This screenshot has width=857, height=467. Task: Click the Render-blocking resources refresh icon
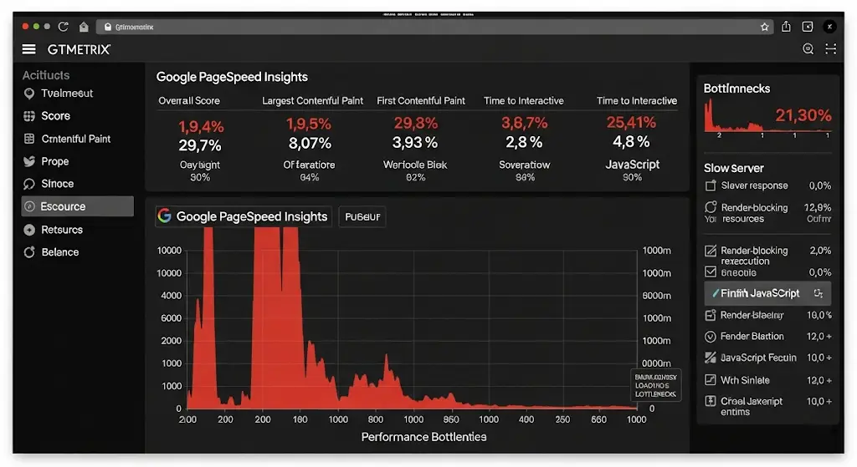711,207
